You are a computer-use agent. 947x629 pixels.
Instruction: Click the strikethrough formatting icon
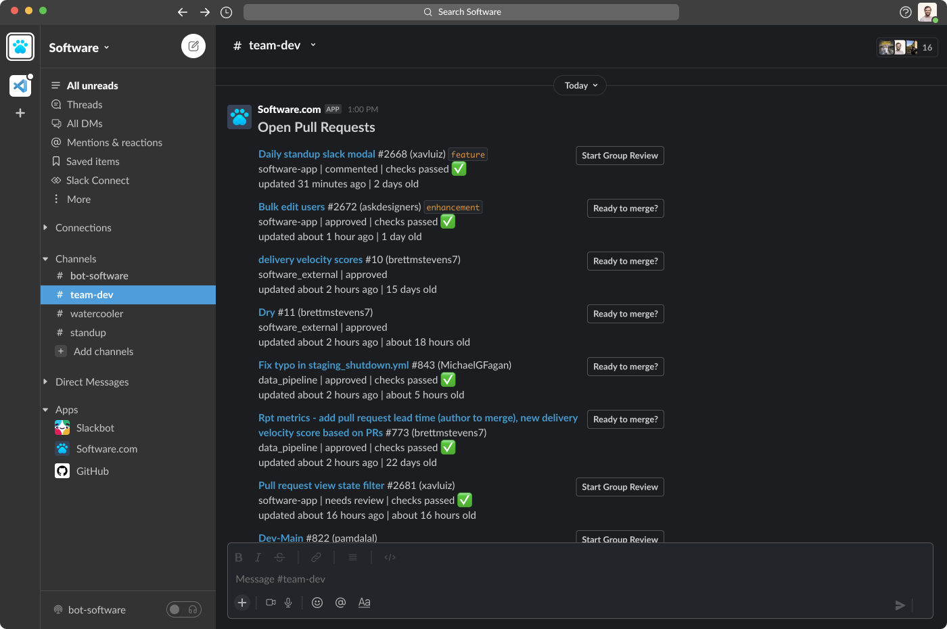279,557
